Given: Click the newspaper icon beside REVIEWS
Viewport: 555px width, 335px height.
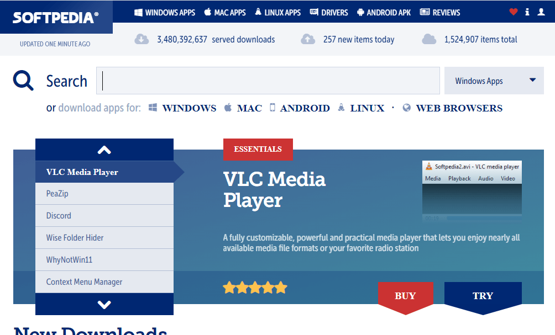Looking at the screenshot, I should (x=425, y=12).
